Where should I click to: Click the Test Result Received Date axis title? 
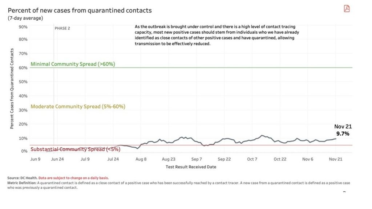click(191, 167)
